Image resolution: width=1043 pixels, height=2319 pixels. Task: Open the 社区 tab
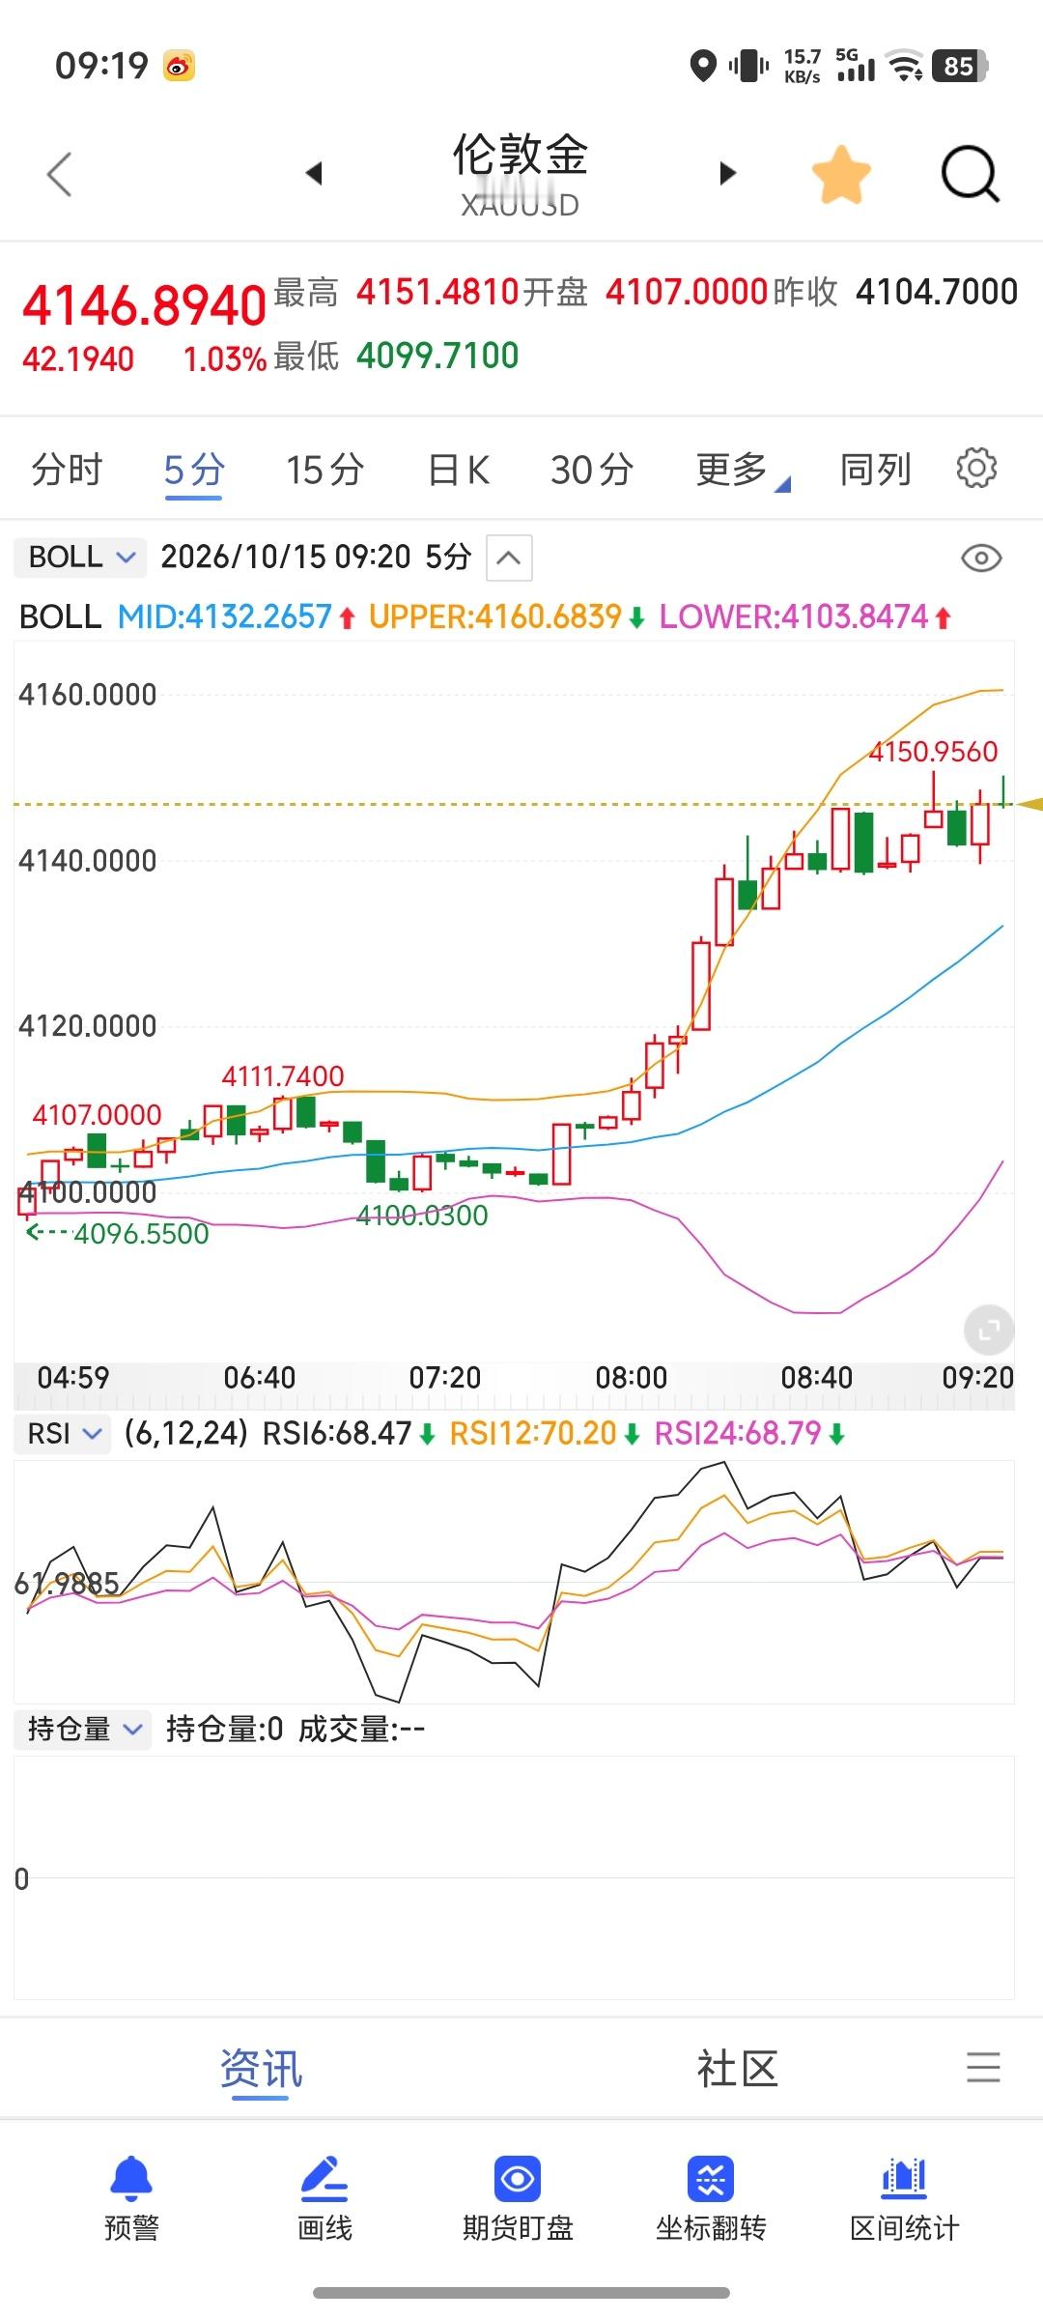click(738, 2070)
